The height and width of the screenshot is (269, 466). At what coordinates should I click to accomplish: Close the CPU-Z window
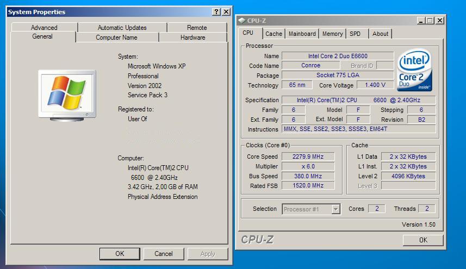click(440, 21)
